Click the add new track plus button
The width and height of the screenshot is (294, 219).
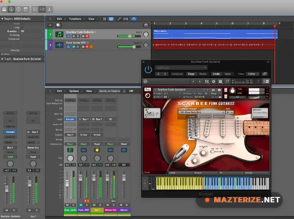click(x=50, y=25)
